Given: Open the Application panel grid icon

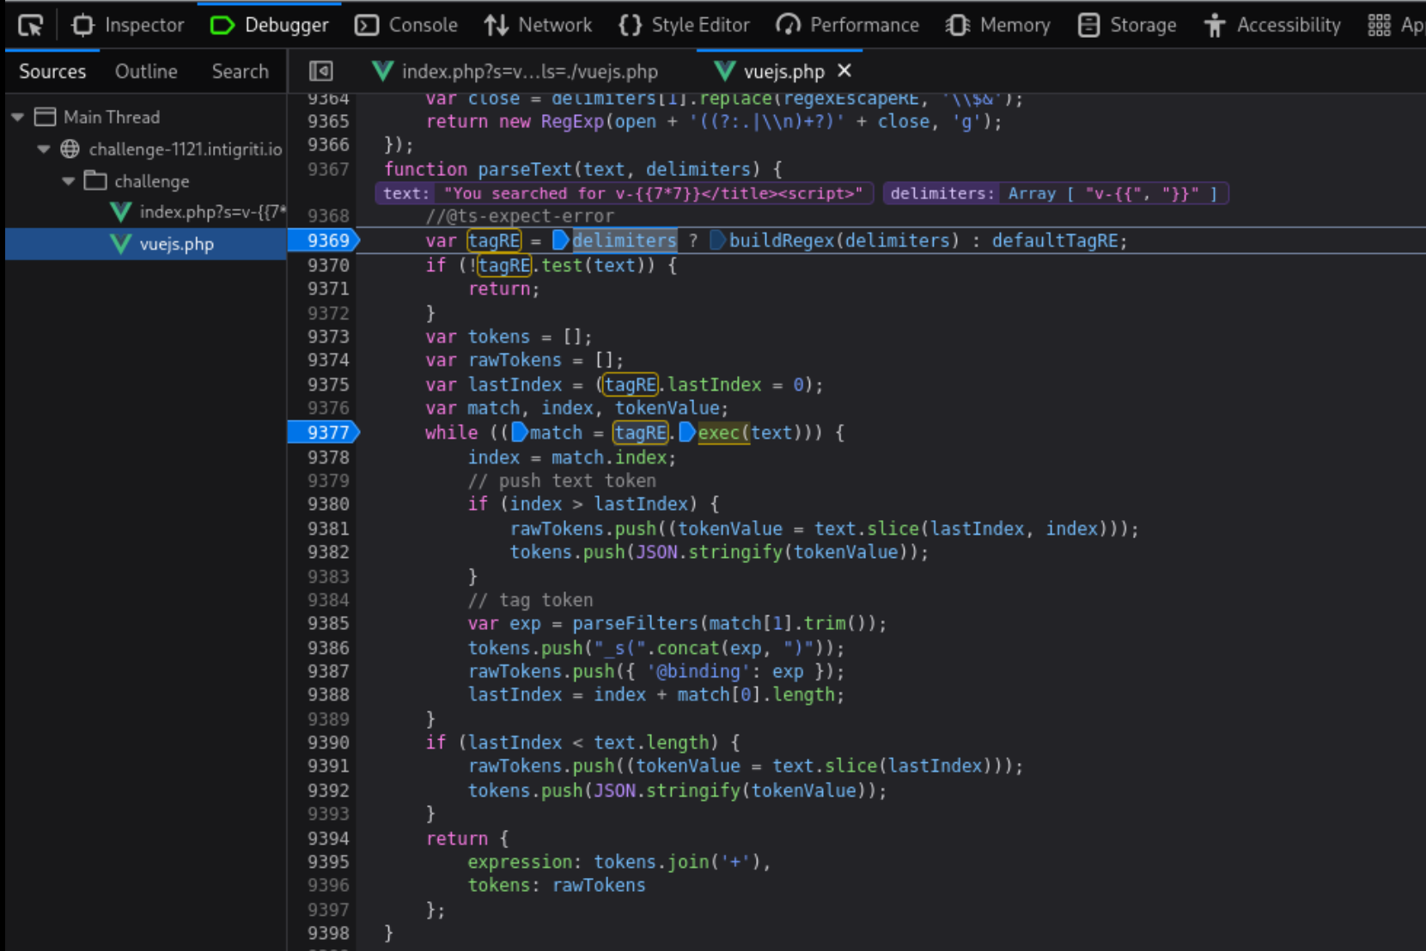Looking at the screenshot, I should click(1379, 26).
